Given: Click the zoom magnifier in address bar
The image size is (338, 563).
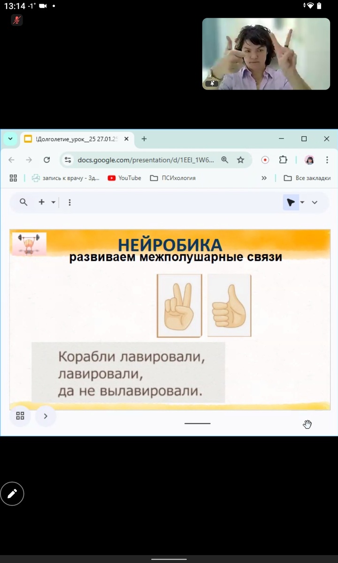Looking at the screenshot, I should point(224,160).
